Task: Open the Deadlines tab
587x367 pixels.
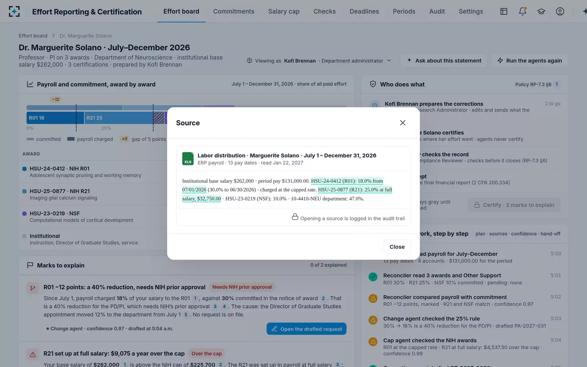Action: pyautogui.click(x=364, y=11)
